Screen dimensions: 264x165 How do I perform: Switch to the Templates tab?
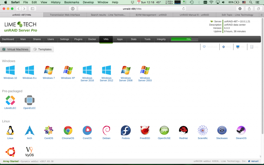pyautogui.click(x=43, y=49)
